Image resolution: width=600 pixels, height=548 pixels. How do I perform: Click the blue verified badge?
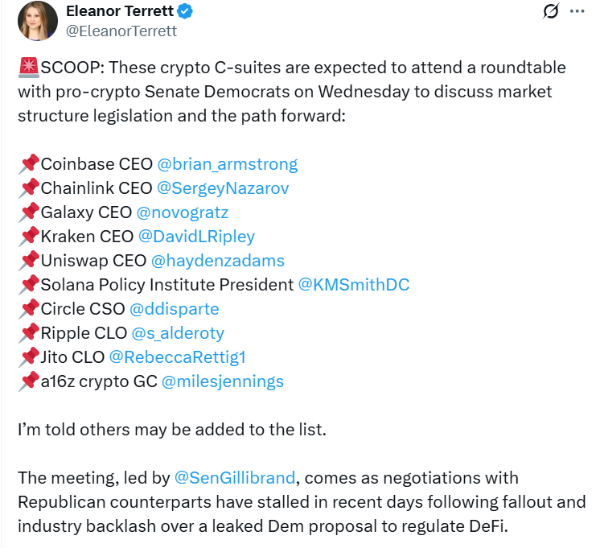[x=208, y=12]
